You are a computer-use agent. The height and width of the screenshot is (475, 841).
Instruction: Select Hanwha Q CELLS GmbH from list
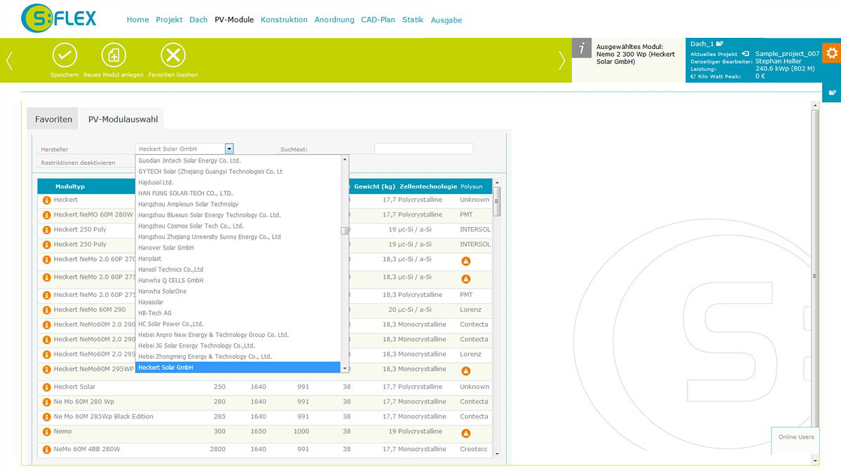(x=170, y=280)
